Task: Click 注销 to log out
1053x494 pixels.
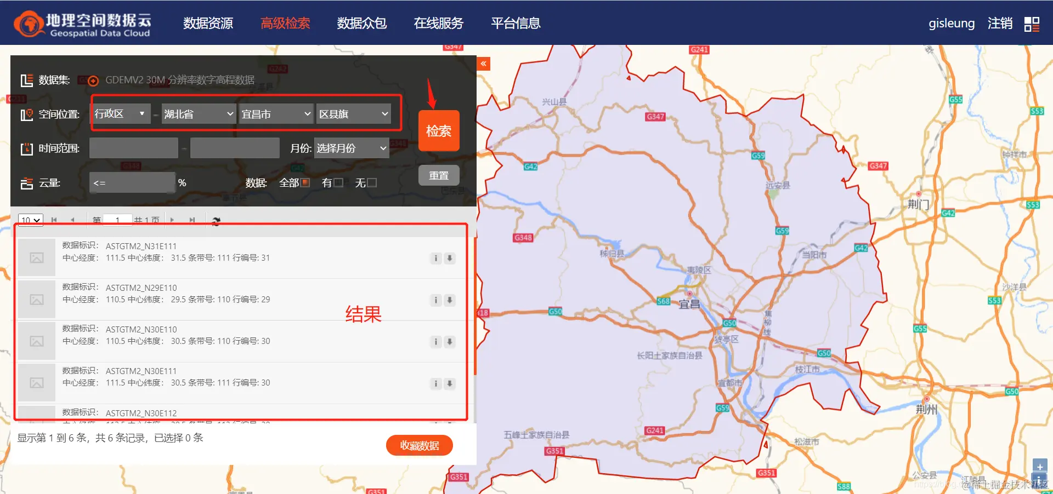Action: (x=1000, y=23)
